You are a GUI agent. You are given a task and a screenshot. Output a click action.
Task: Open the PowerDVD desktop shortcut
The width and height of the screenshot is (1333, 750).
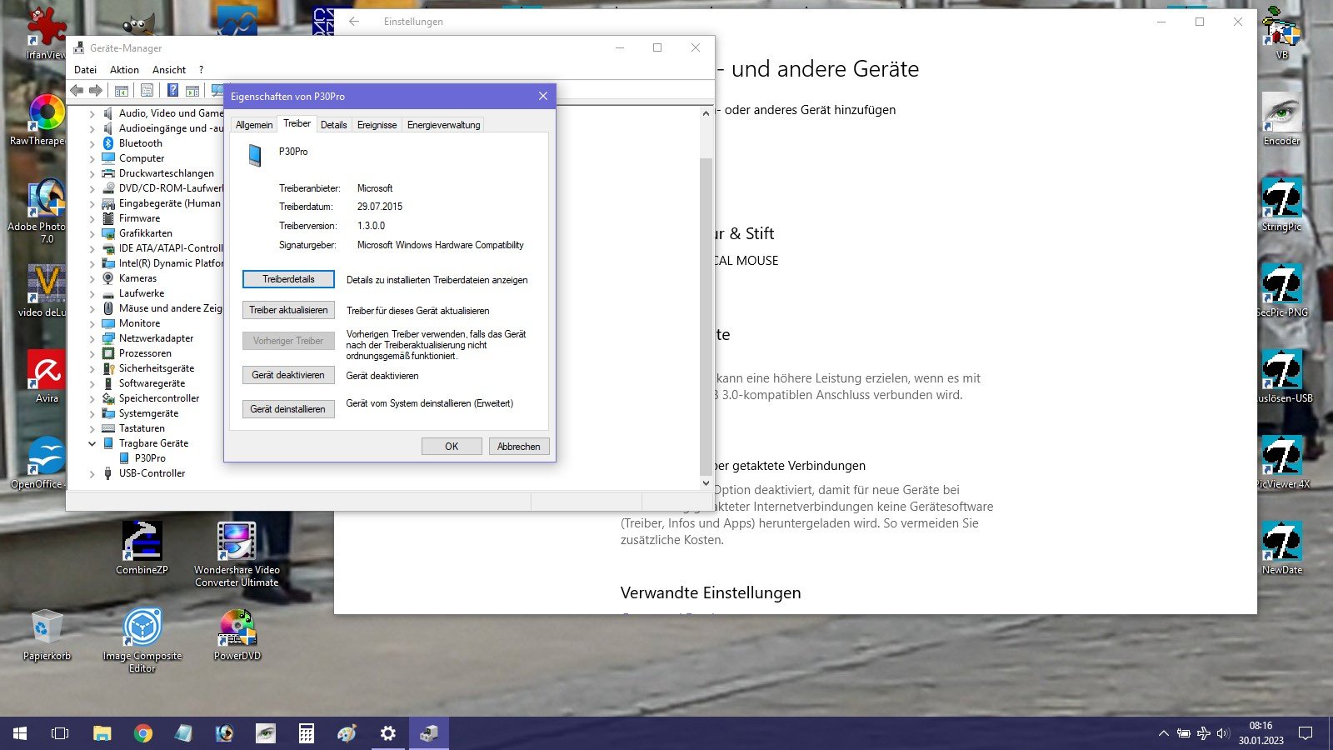[237, 633]
